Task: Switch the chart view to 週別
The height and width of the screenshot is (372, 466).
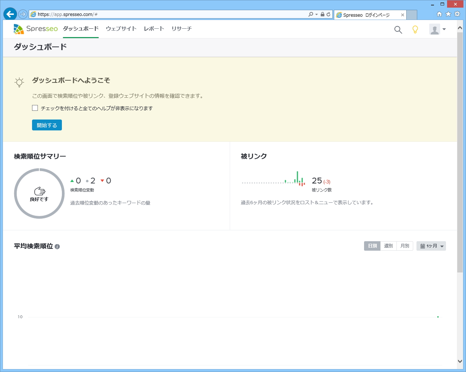Action: coord(388,246)
